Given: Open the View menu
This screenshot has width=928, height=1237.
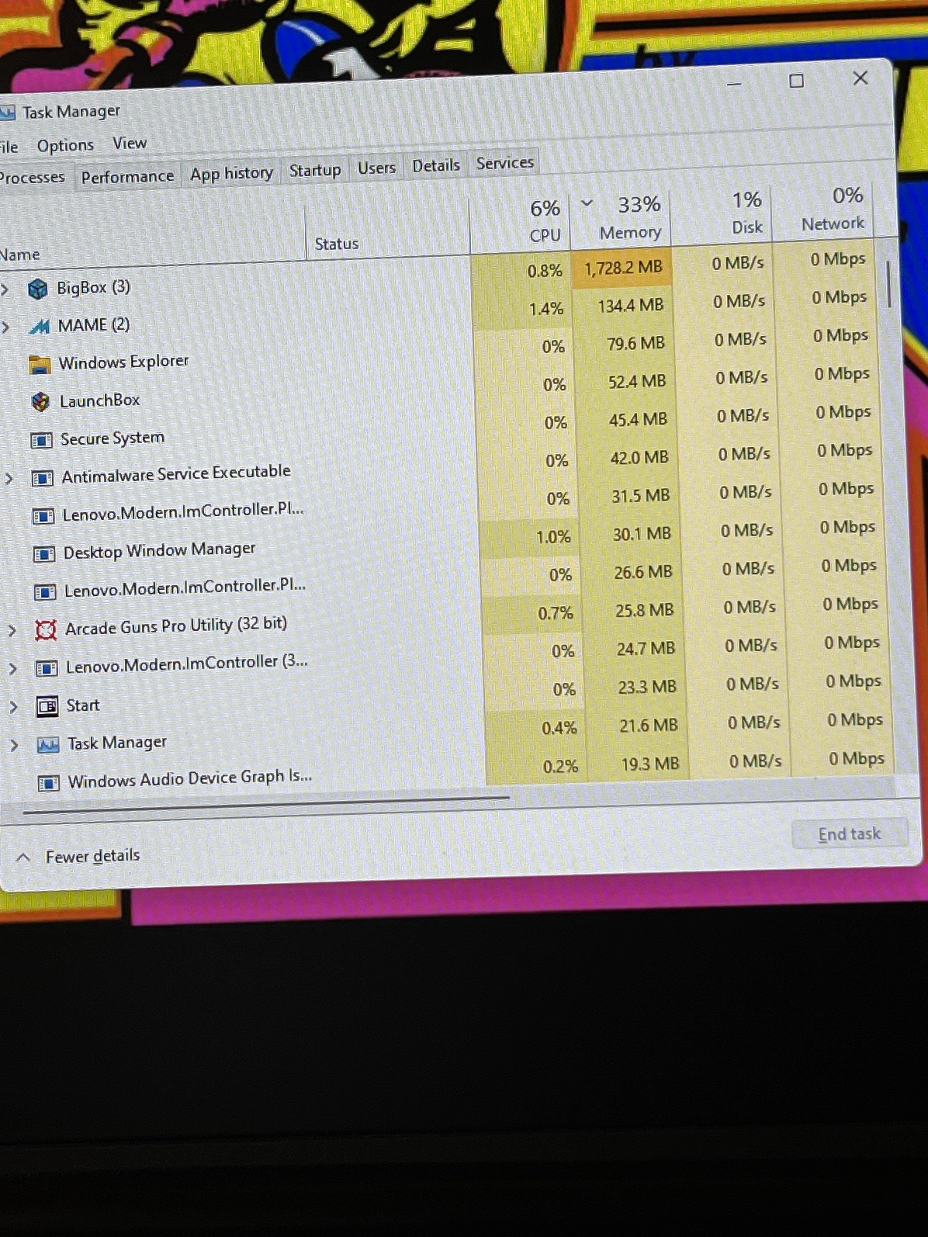Looking at the screenshot, I should click(129, 144).
